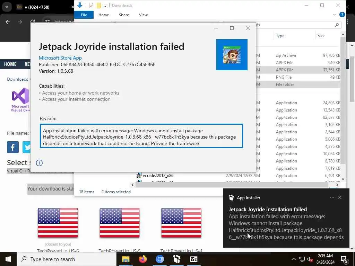The height and width of the screenshot is (266, 355).
Task: Select the Application row sized 24,803 KB
Action: click(x=298, y=103)
